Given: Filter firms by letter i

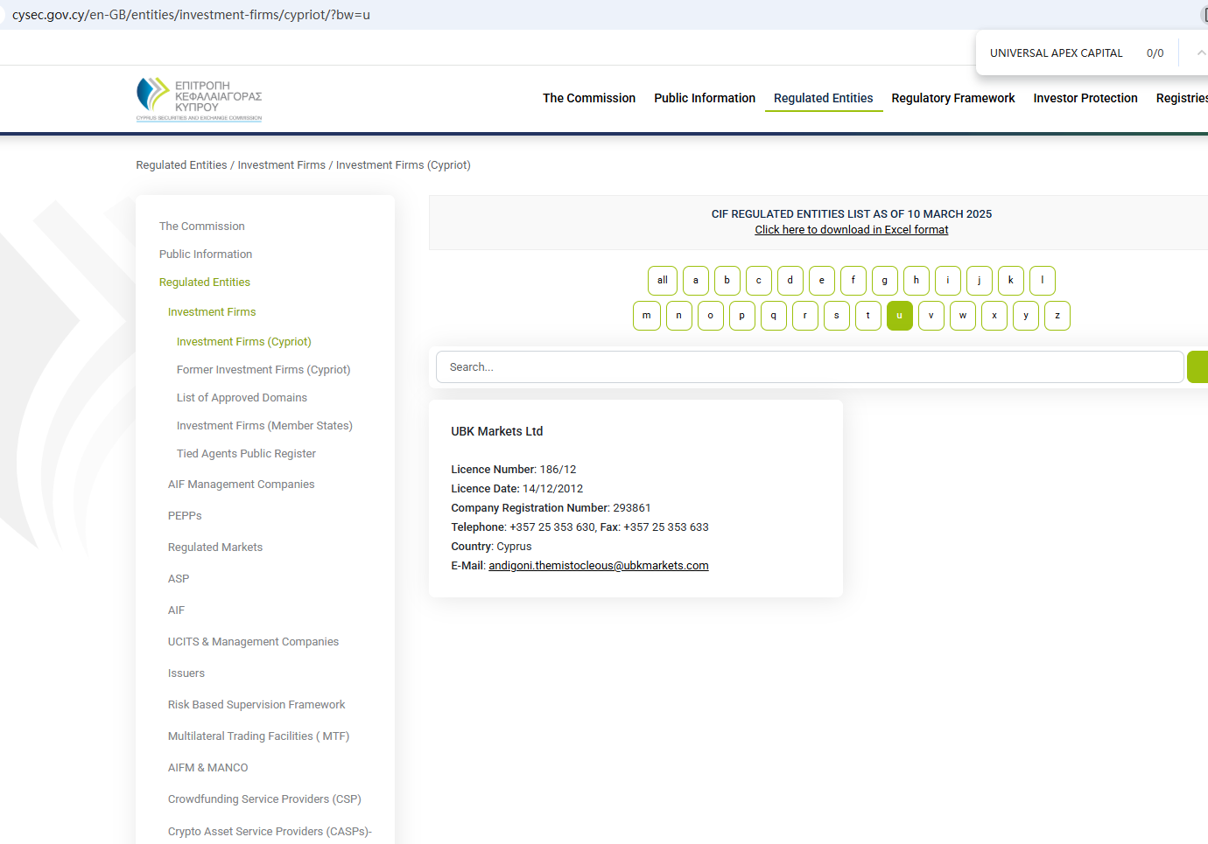Looking at the screenshot, I should coord(948,281).
